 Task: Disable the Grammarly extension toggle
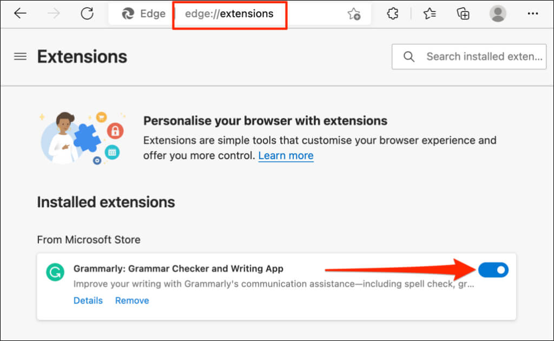pos(493,269)
